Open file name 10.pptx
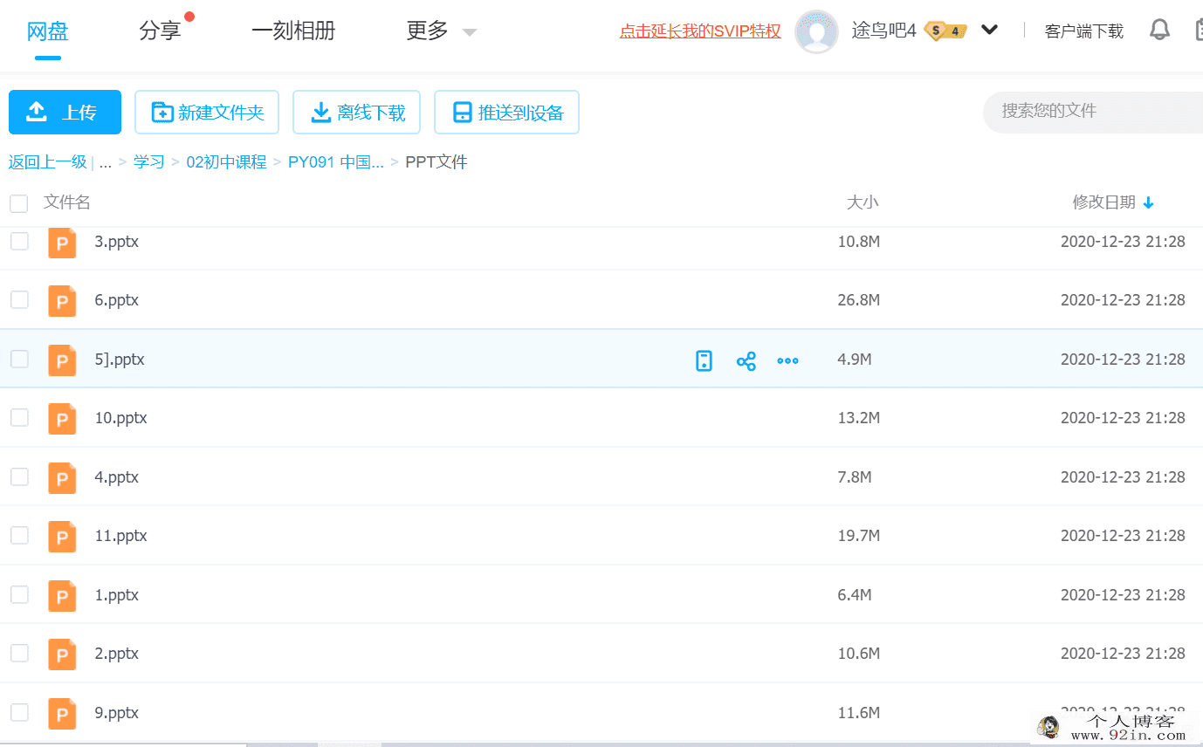Screen dimensions: 1203x747 coord(120,418)
